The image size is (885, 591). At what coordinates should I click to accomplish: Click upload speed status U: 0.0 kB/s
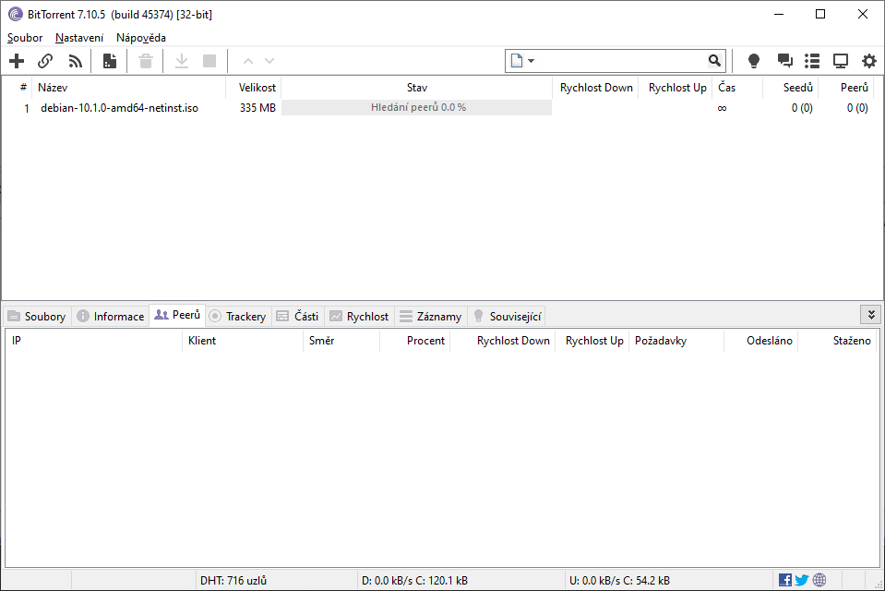pos(619,580)
